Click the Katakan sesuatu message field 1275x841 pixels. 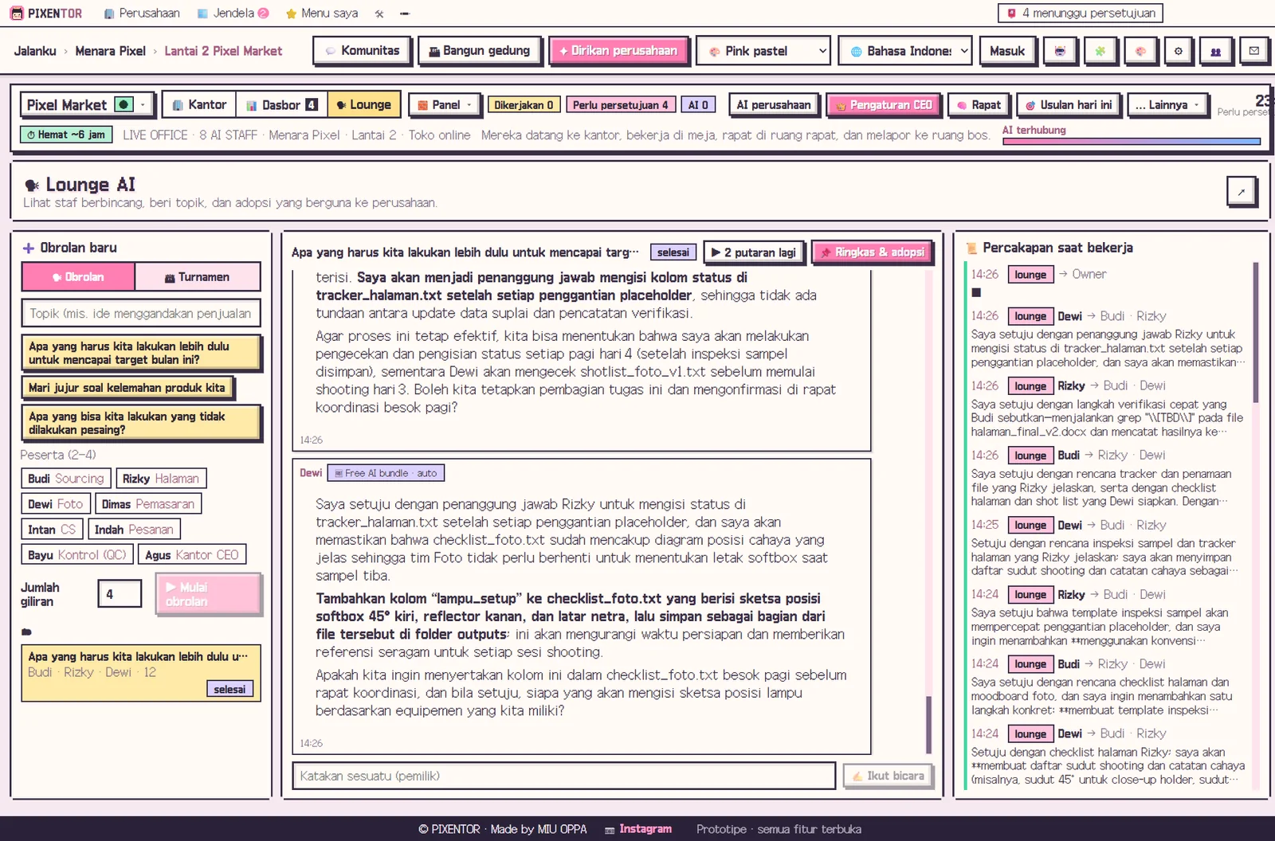tap(564, 776)
